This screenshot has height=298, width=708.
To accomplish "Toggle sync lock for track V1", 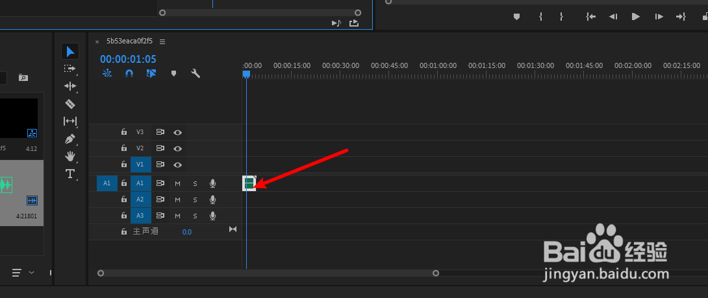I will pyautogui.click(x=160, y=165).
